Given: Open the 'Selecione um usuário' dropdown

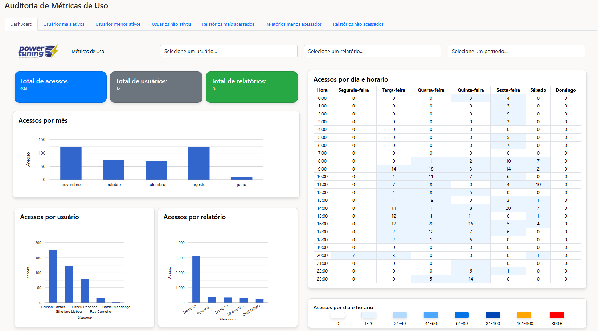Looking at the screenshot, I should click(x=229, y=51).
